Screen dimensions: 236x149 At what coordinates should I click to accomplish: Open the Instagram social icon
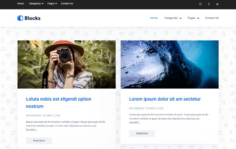[200, 4]
